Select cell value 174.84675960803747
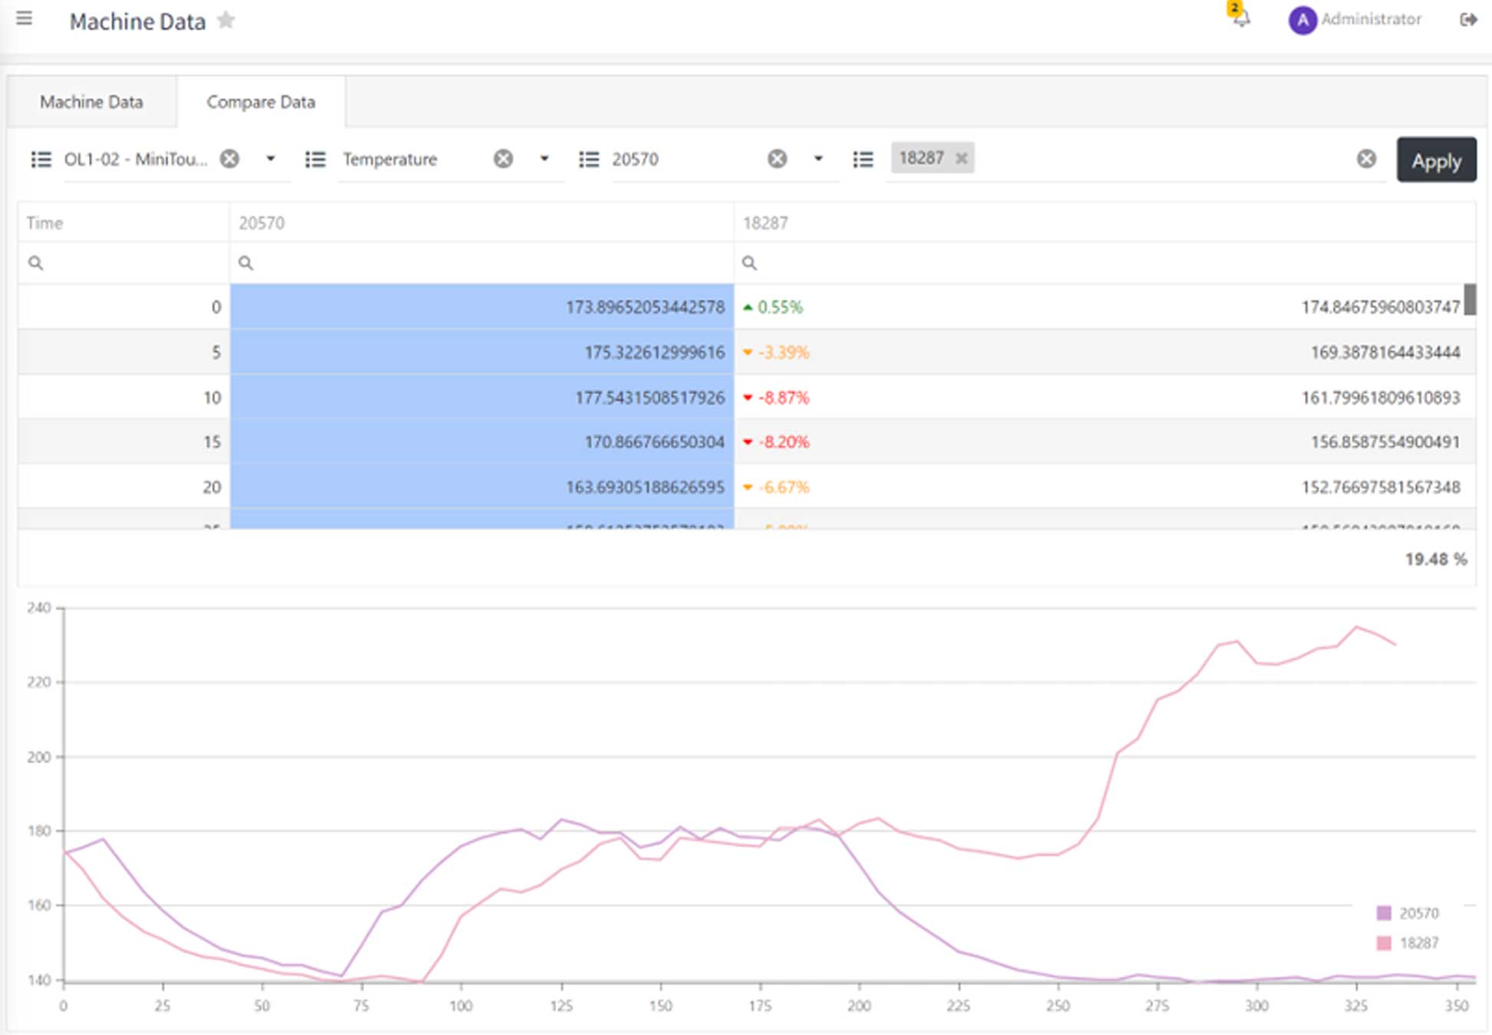Viewport: 1492px width, 1035px height. click(1380, 307)
